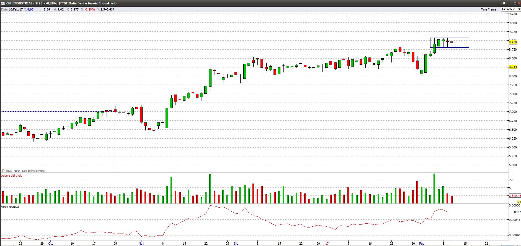Click the 'Ott' month marker on time axis
The width and height of the screenshot is (521, 246).
pyautogui.click(x=51, y=244)
